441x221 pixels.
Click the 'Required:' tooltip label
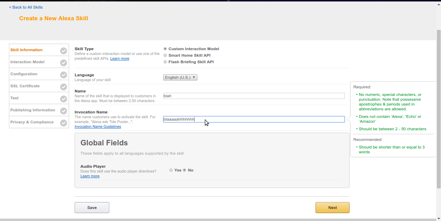click(362, 87)
